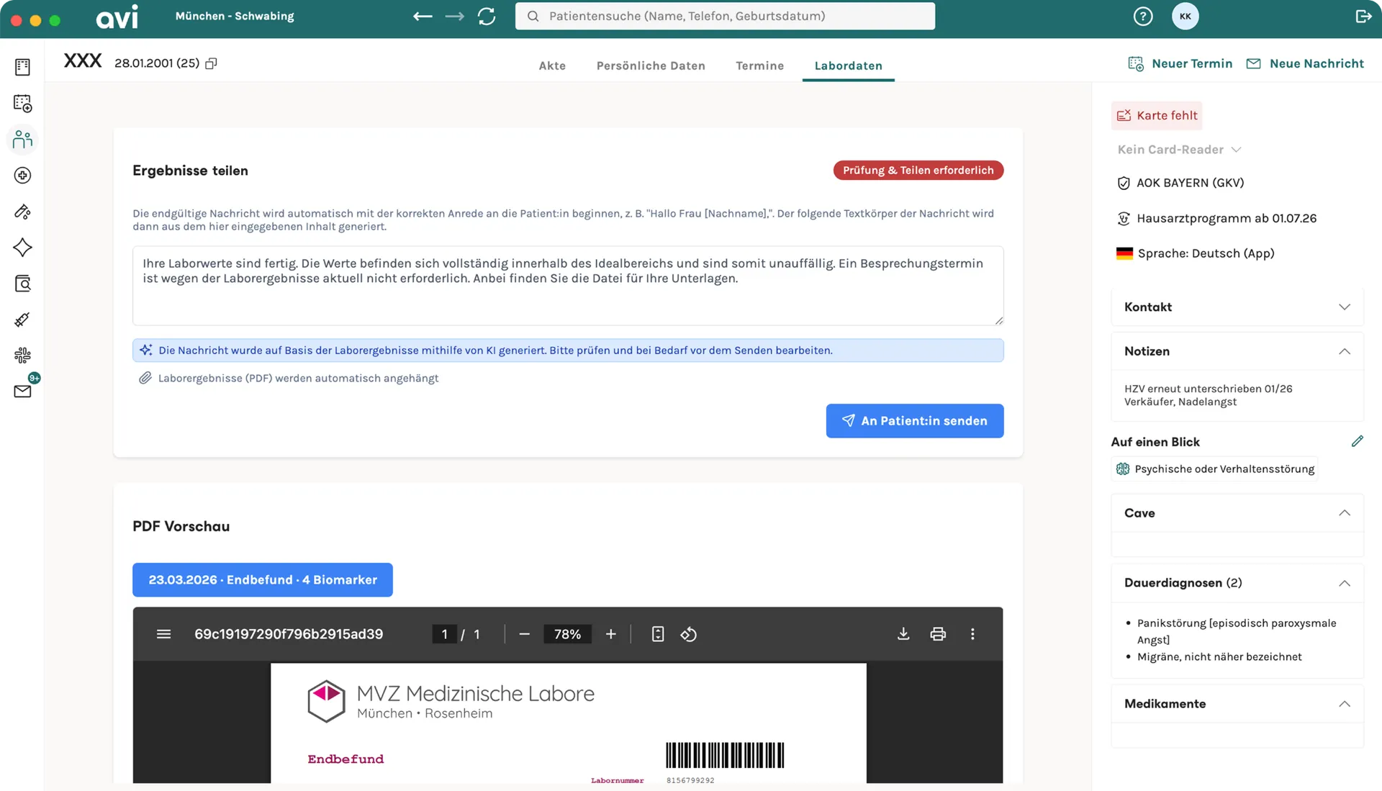Select the 23.03.2026 Endbefund report tab
Viewport: 1382px width, 791px height.
[263, 579]
